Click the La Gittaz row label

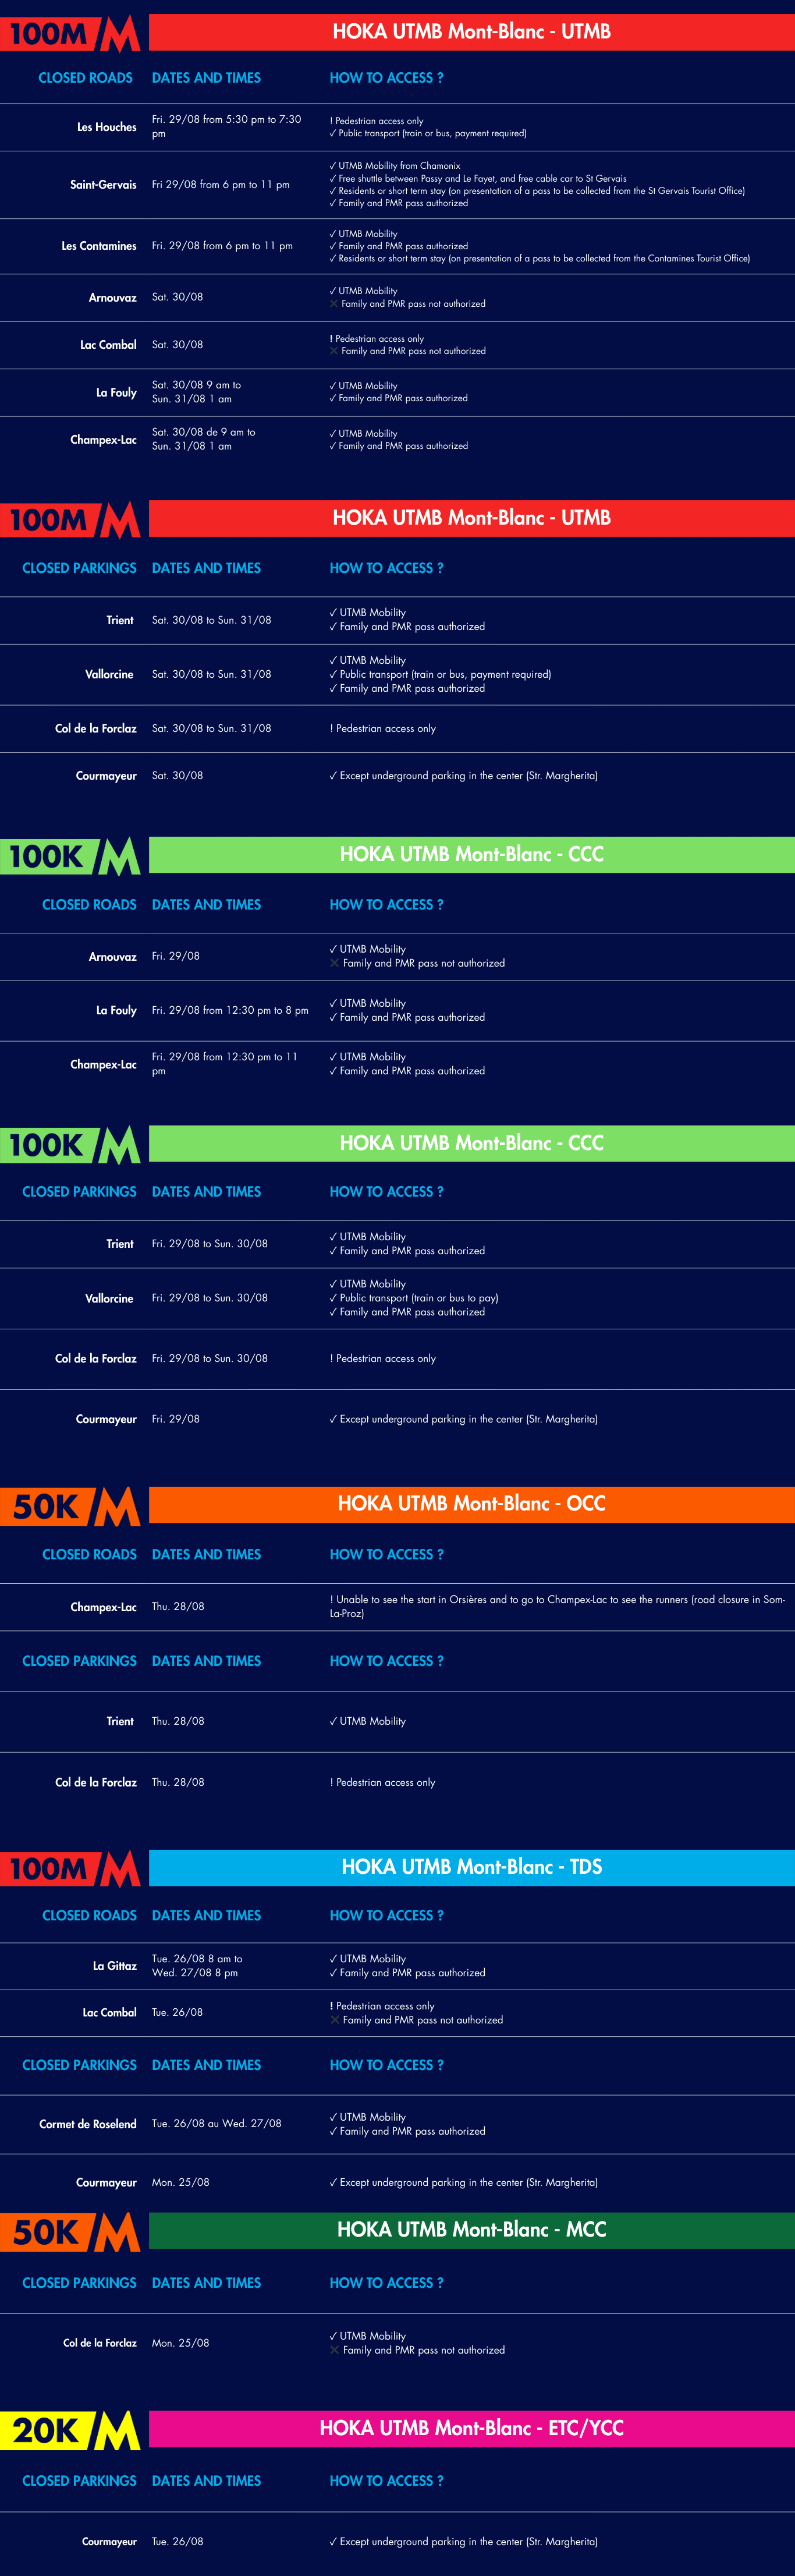pyautogui.click(x=115, y=1966)
